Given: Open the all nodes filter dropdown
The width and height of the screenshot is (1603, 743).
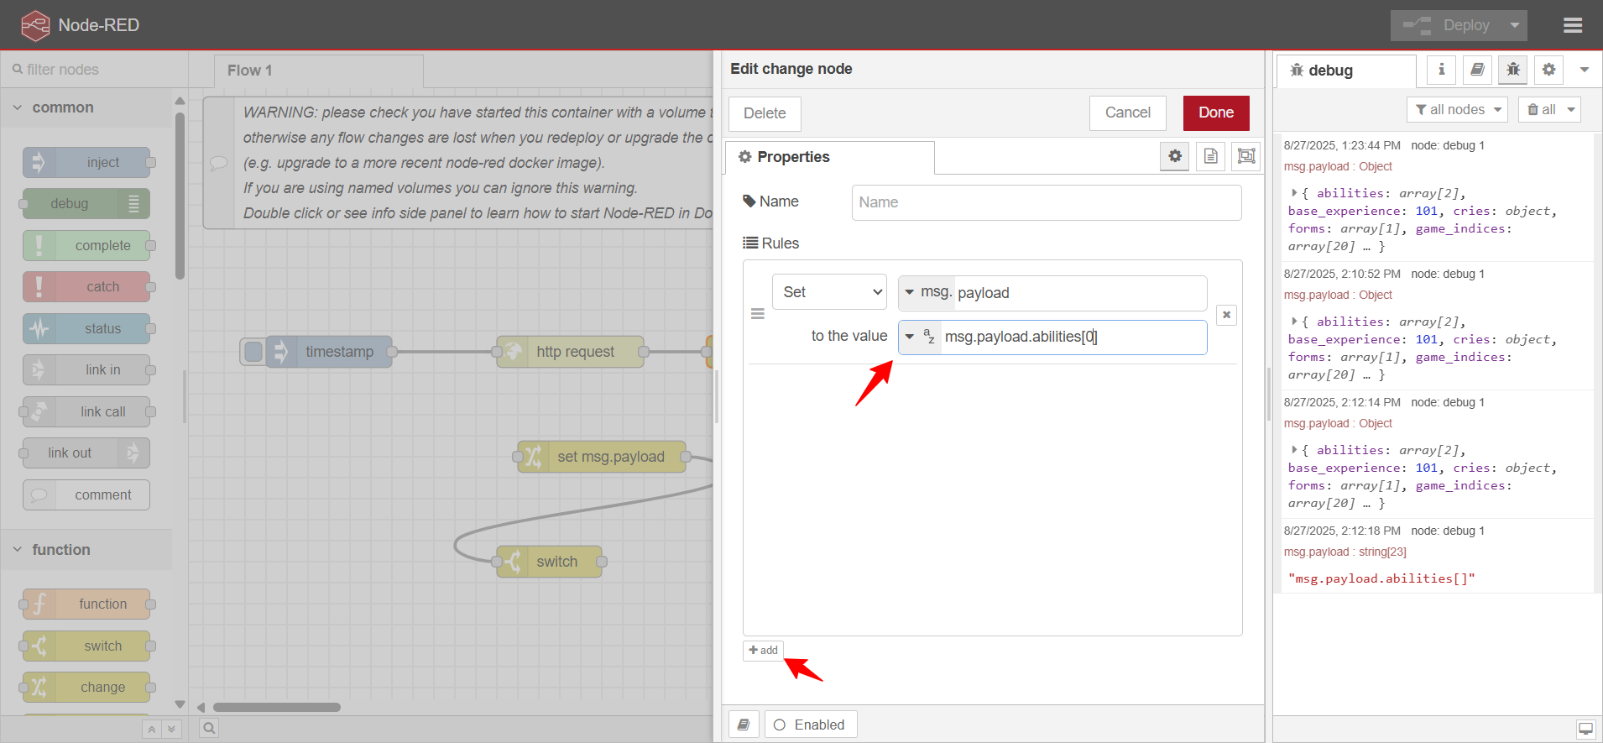Looking at the screenshot, I should (x=1457, y=110).
